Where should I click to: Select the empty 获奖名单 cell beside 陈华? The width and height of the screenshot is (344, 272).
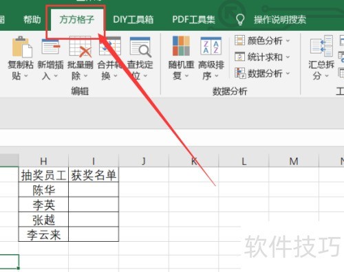pos(94,190)
